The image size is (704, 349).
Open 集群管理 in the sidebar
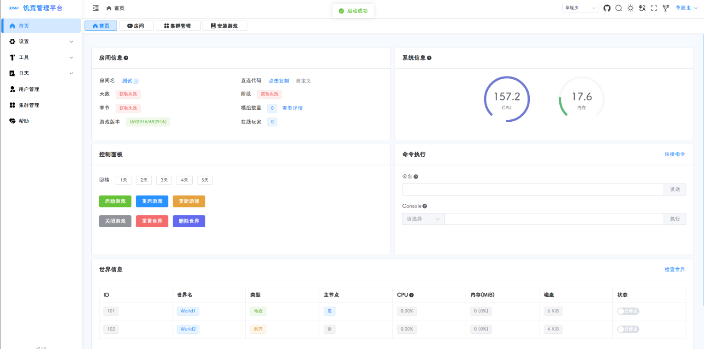tap(41, 105)
